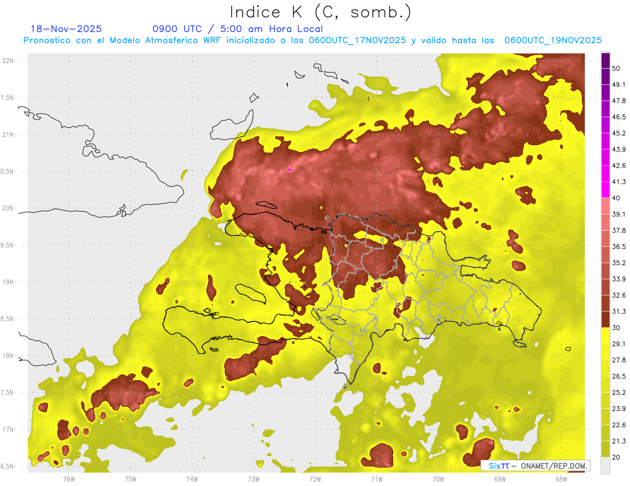The width and height of the screenshot is (630, 486).
Task: Select the colorbar value '46.5'
Action: tap(619, 117)
